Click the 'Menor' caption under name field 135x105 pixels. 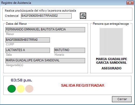click(x=10, y=34)
